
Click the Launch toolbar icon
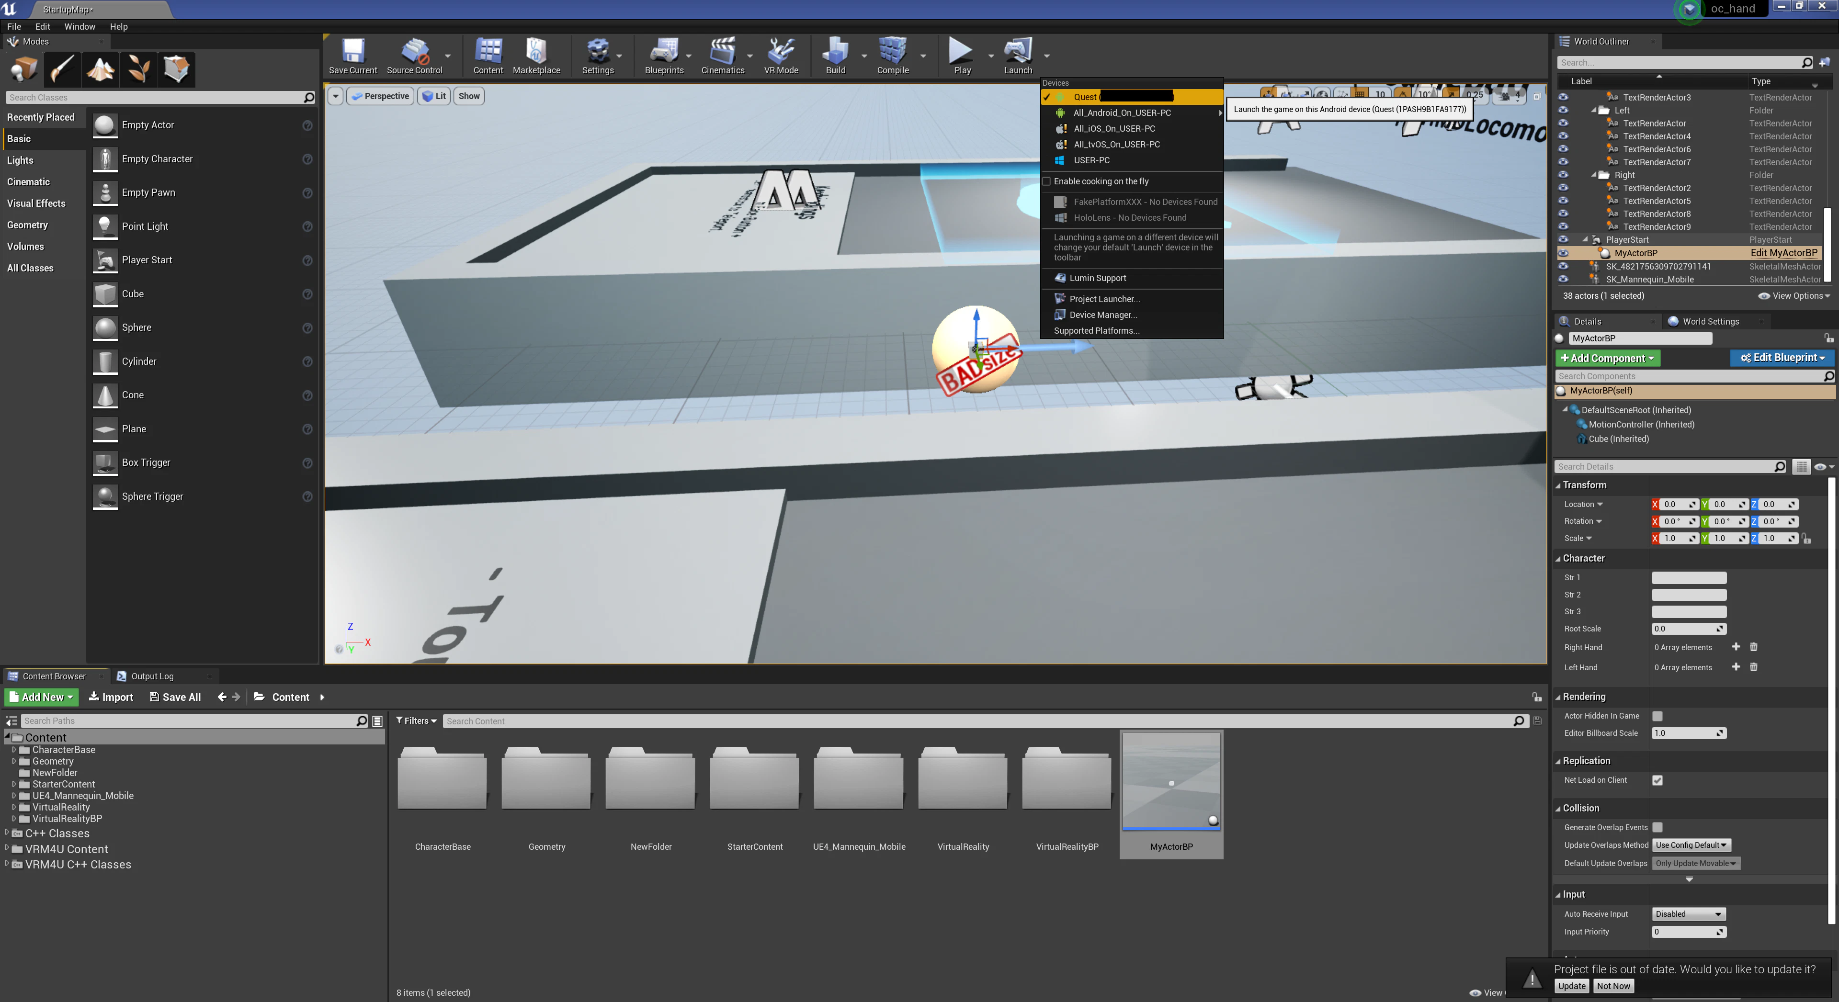(x=1018, y=56)
